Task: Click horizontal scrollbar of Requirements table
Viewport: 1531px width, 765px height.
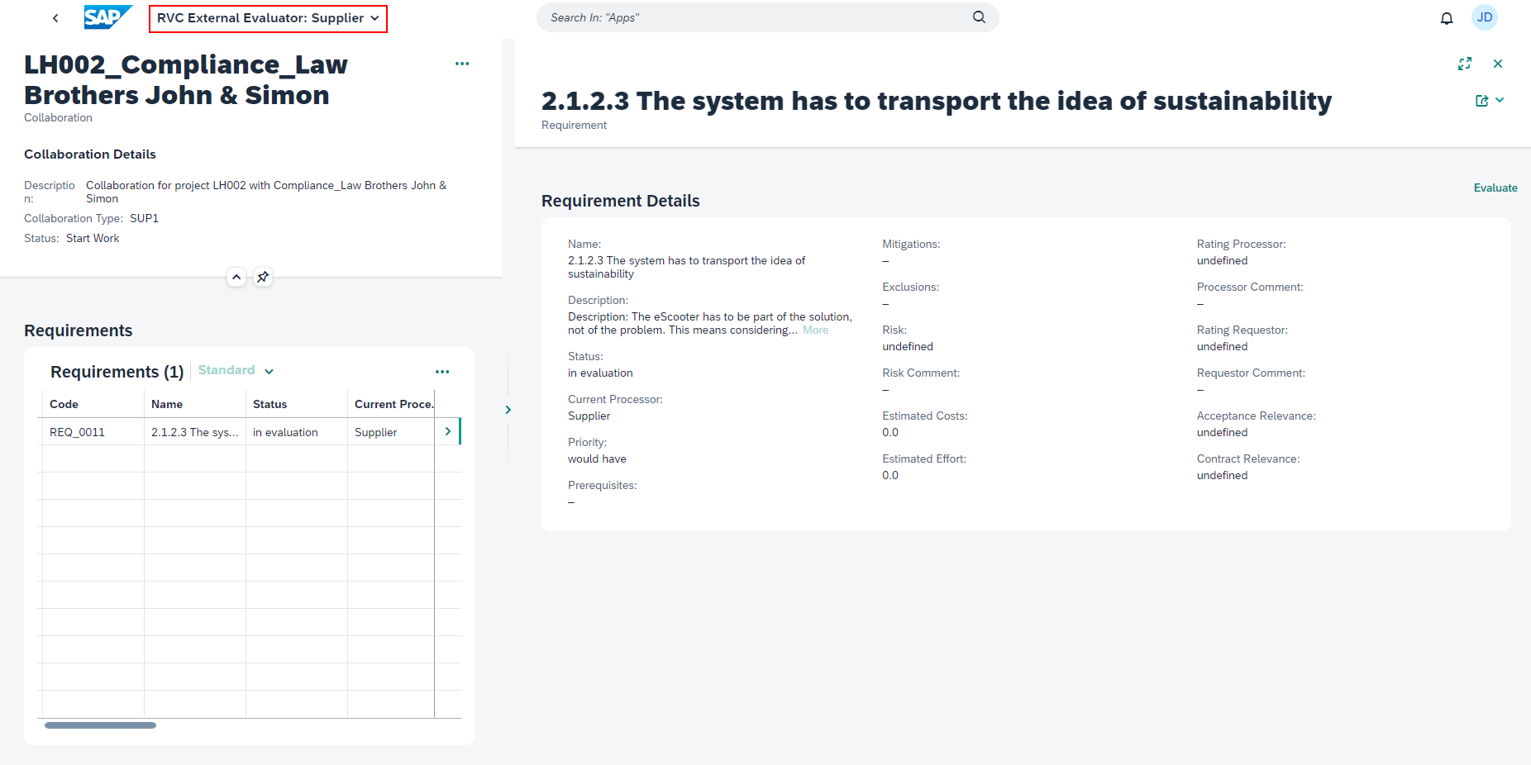Action: 100,725
